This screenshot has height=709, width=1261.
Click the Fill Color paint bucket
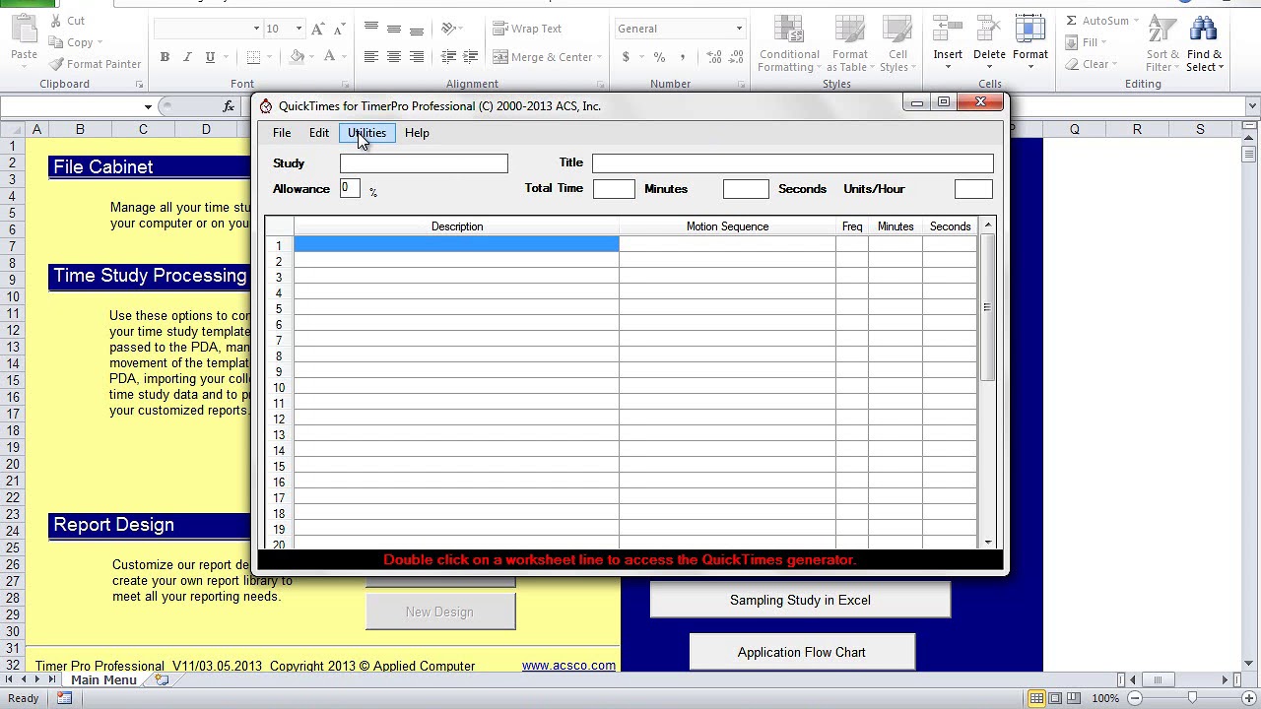pyautogui.click(x=297, y=57)
